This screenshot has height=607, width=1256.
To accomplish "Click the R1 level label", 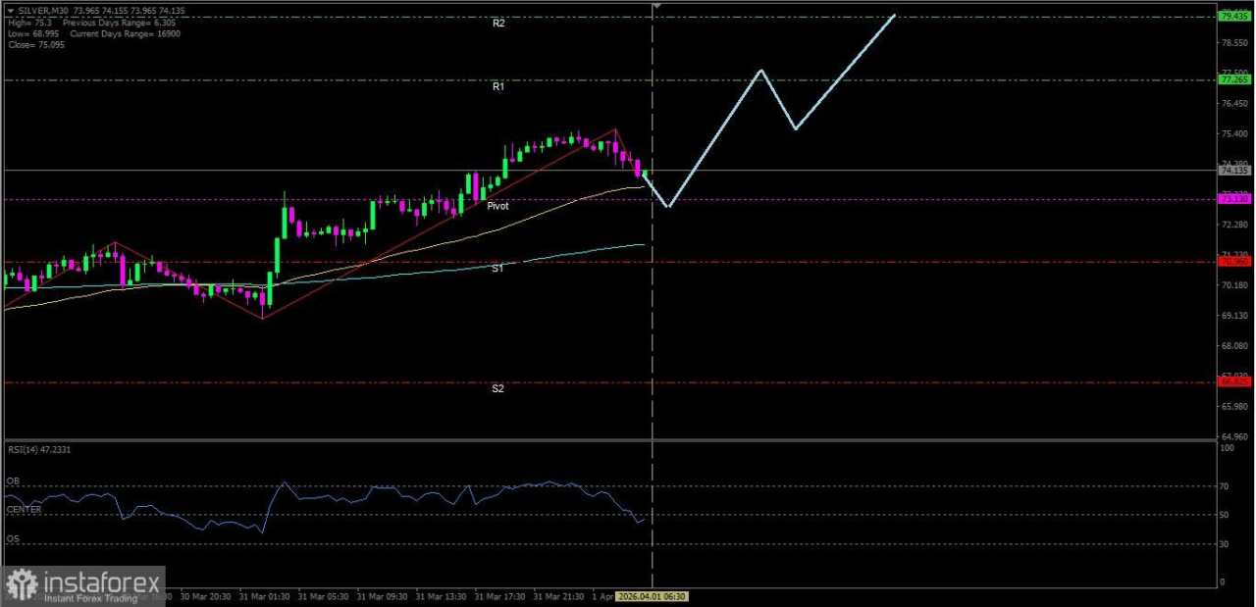I will [x=498, y=86].
